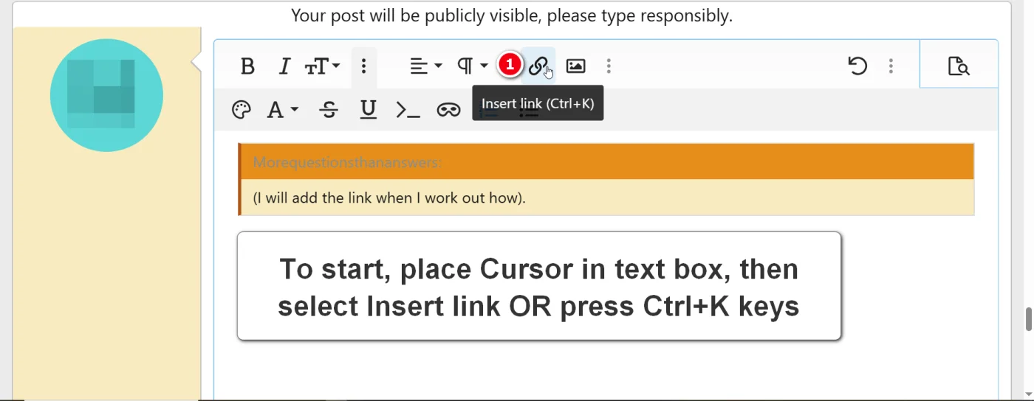Image resolution: width=1034 pixels, height=401 pixels.
Task: Toggle italic text style
Action: pyautogui.click(x=284, y=66)
